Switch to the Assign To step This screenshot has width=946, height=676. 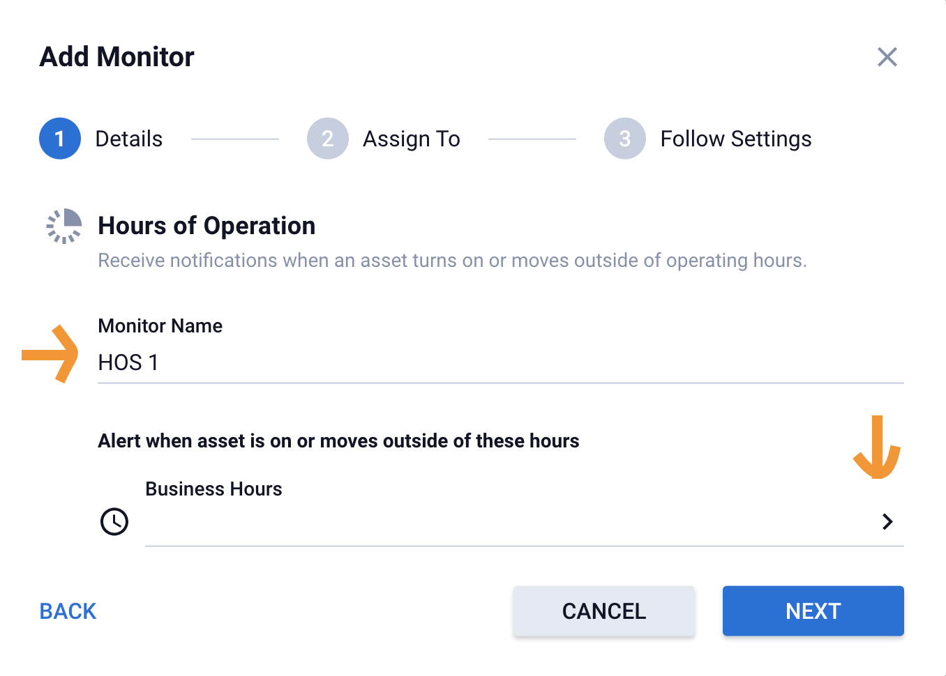pyautogui.click(x=412, y=139)
